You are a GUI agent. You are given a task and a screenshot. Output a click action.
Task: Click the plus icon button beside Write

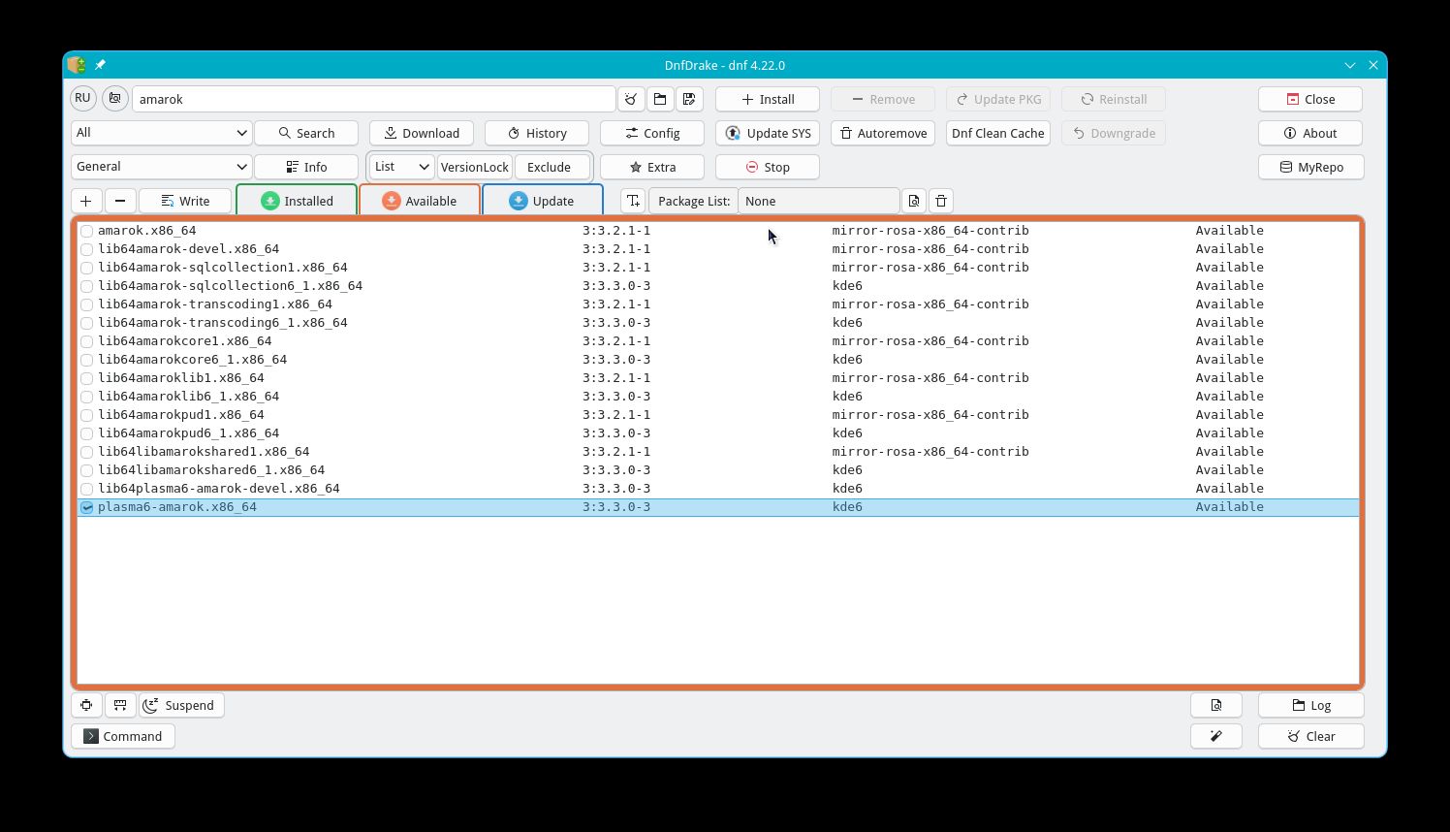point(85,201)
